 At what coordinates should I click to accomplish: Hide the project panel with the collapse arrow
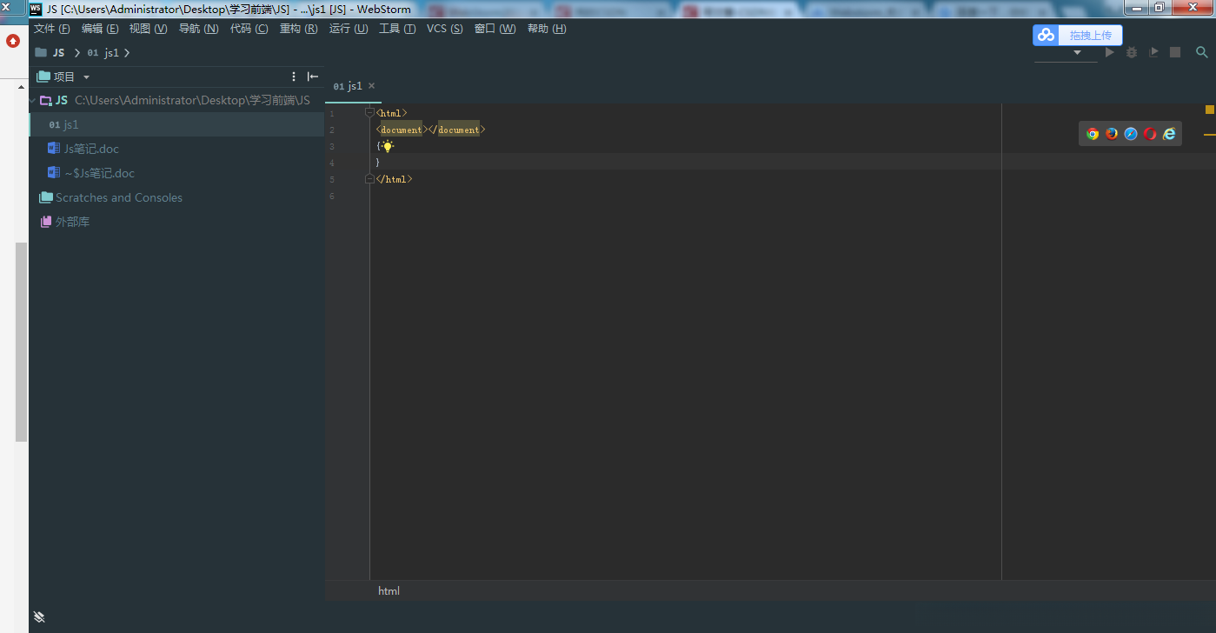pyautogui.click(x=313, y=77)
